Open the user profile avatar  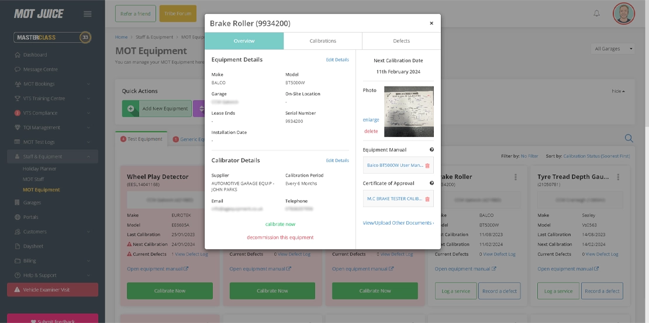tap(624, 13)
